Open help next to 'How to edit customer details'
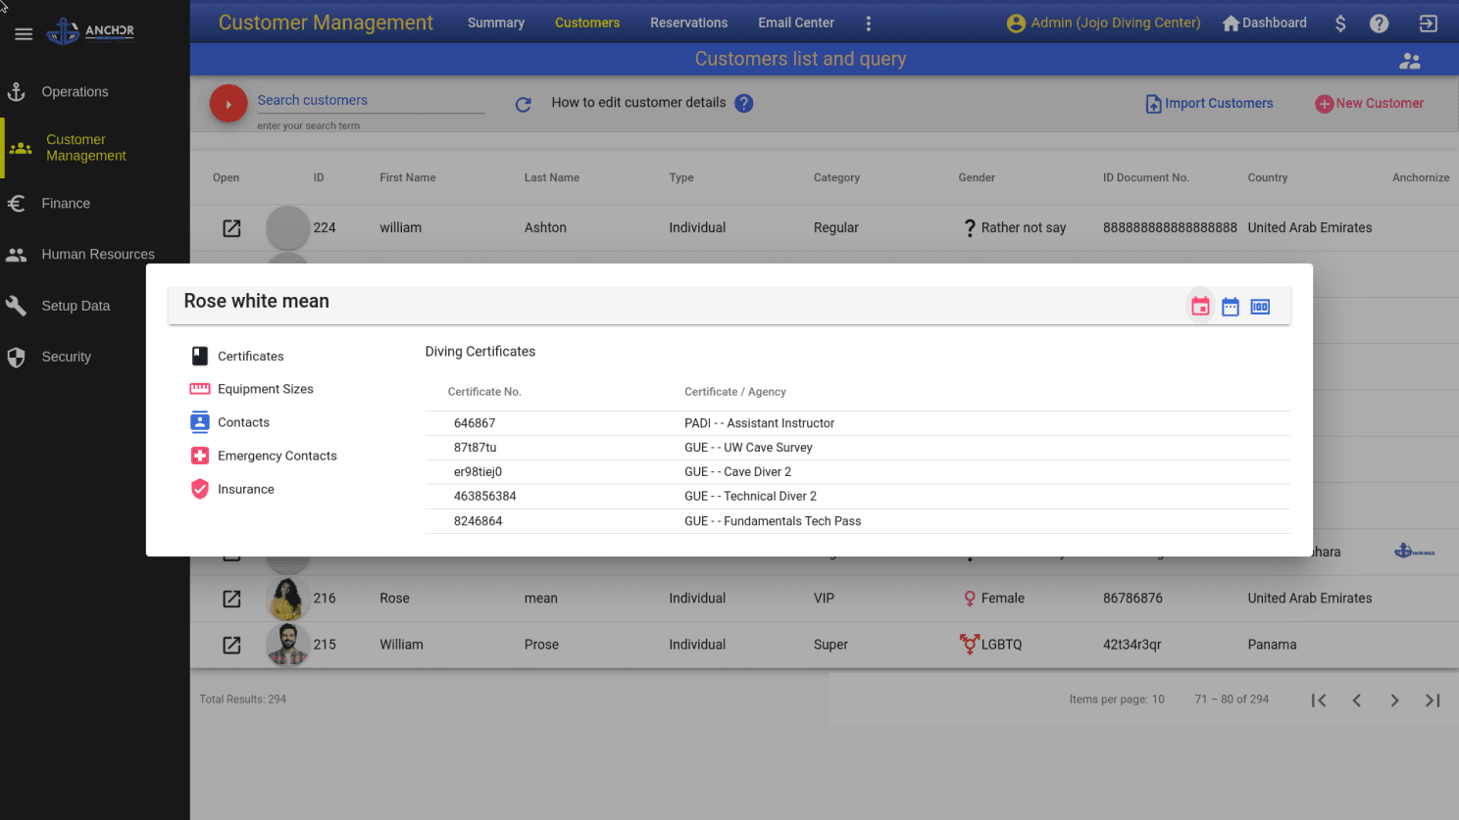The height and width of the screenshot is (820, 1459). tap(744, 103)
